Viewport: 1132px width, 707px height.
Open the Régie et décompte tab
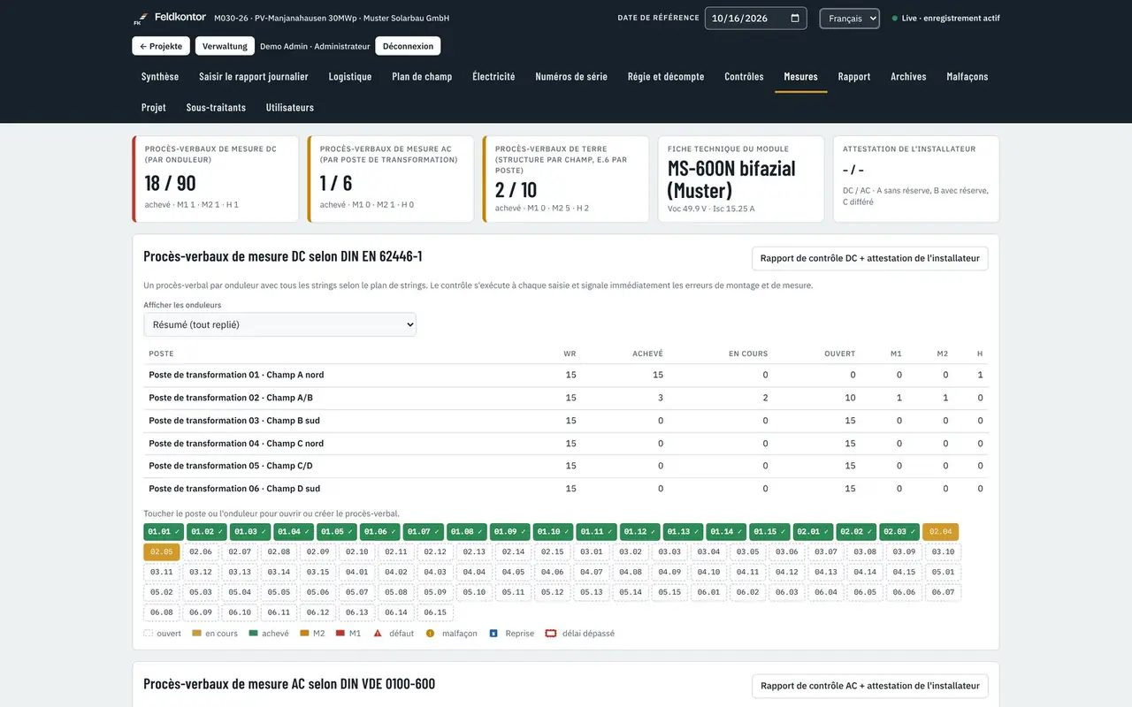point(666,77)
